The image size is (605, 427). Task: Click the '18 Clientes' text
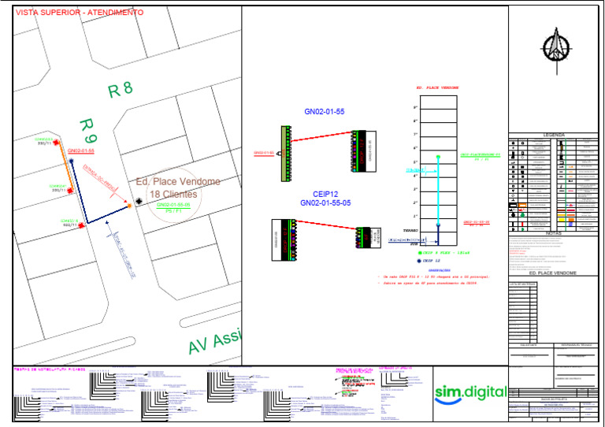coord(173,194)
